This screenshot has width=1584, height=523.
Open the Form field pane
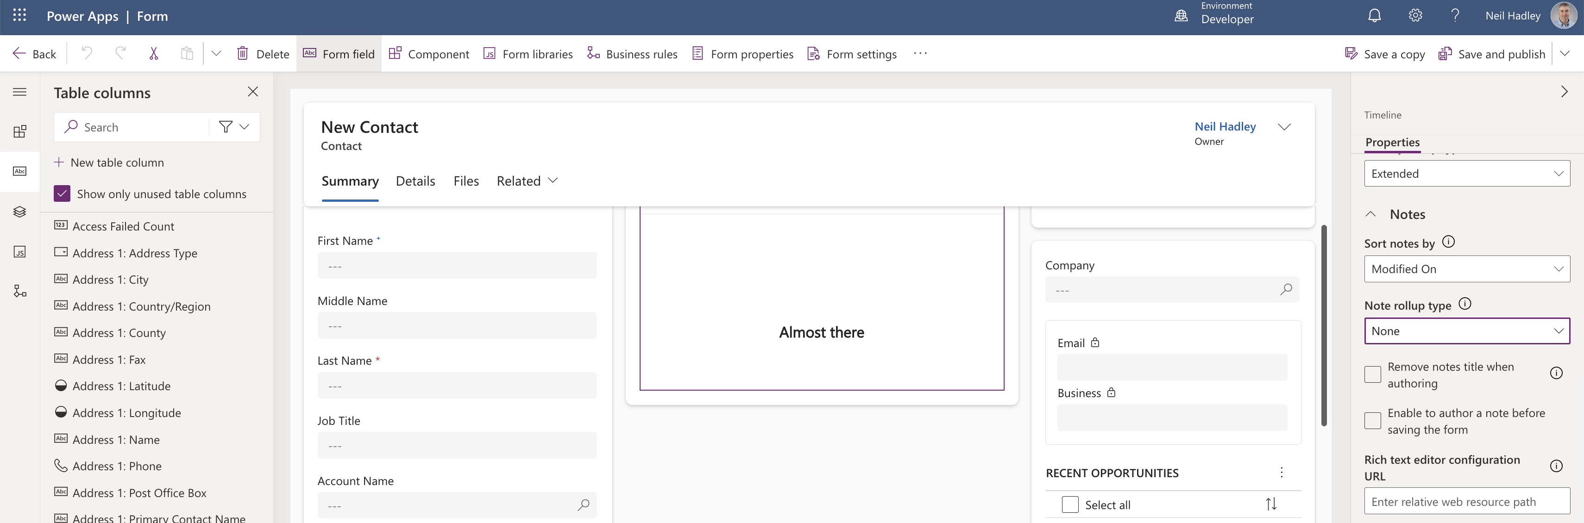point(339,54)
